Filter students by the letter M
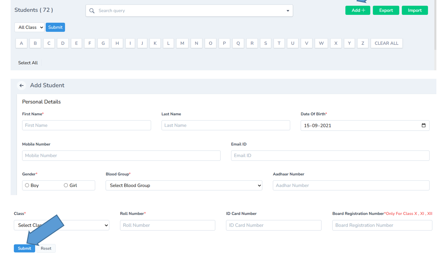This screenshot has width=447, height=258. [x=182, y=43]
